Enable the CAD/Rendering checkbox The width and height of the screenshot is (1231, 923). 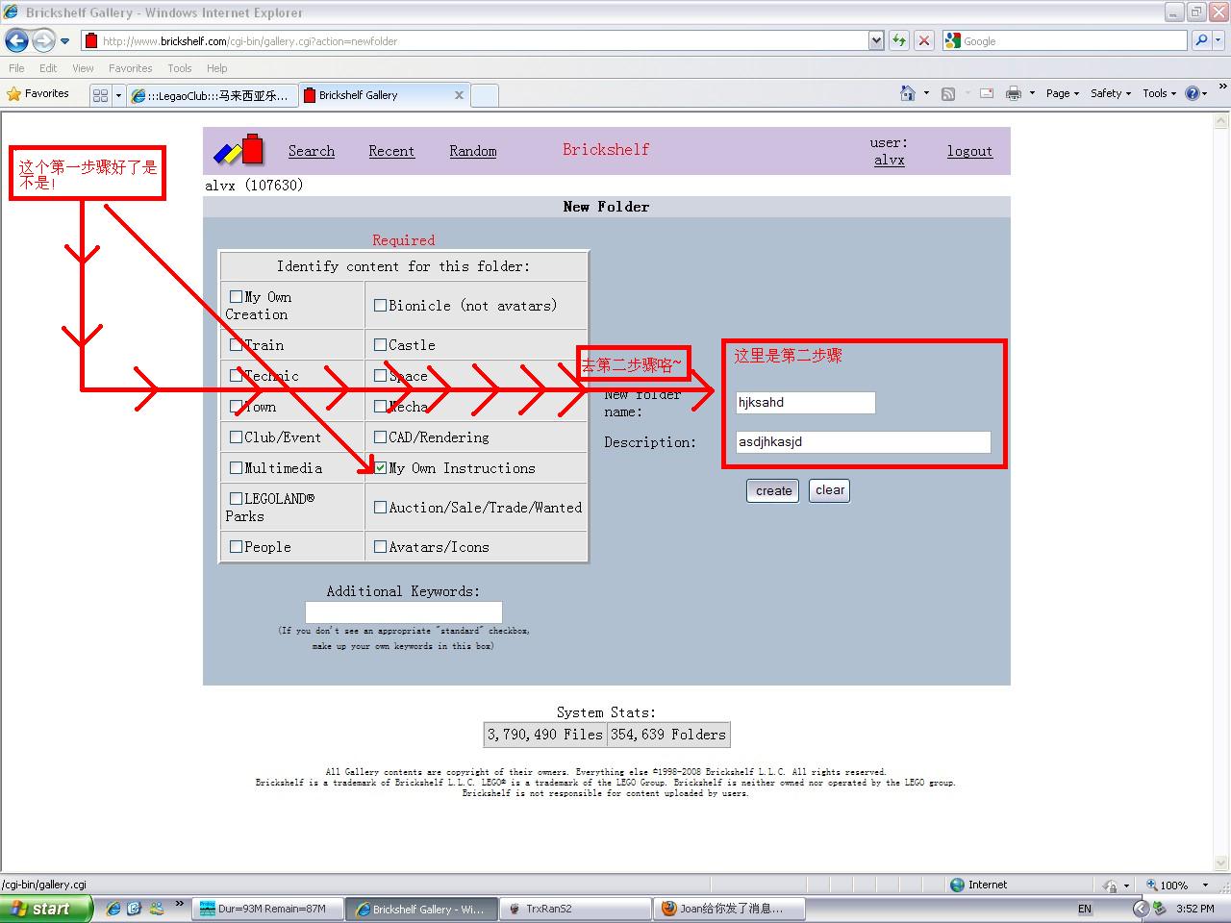click(x=381, y=437)
